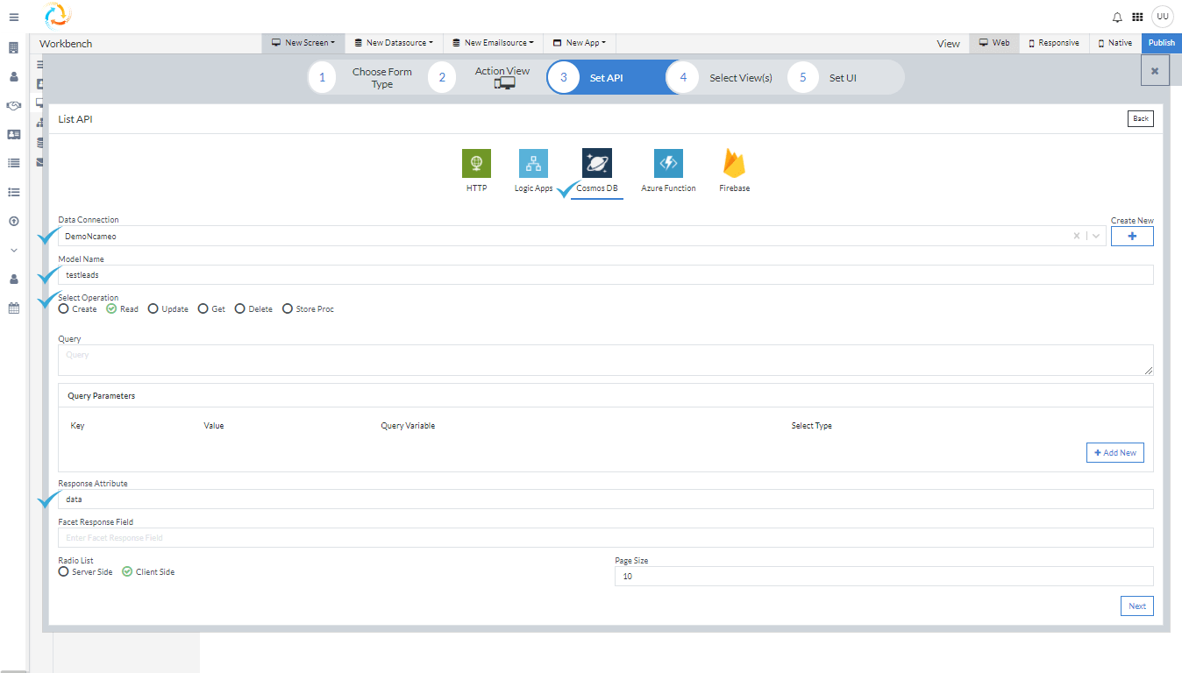Open notifications bell icon
The image size is (1182, 673).
[x=1117, y=17]
